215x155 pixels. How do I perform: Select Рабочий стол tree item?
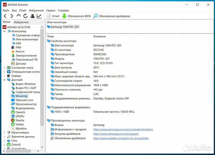(22, 100)
